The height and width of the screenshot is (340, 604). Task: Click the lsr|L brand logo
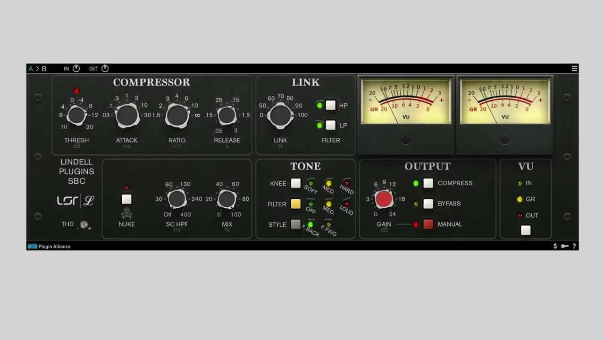pos(75,200)
